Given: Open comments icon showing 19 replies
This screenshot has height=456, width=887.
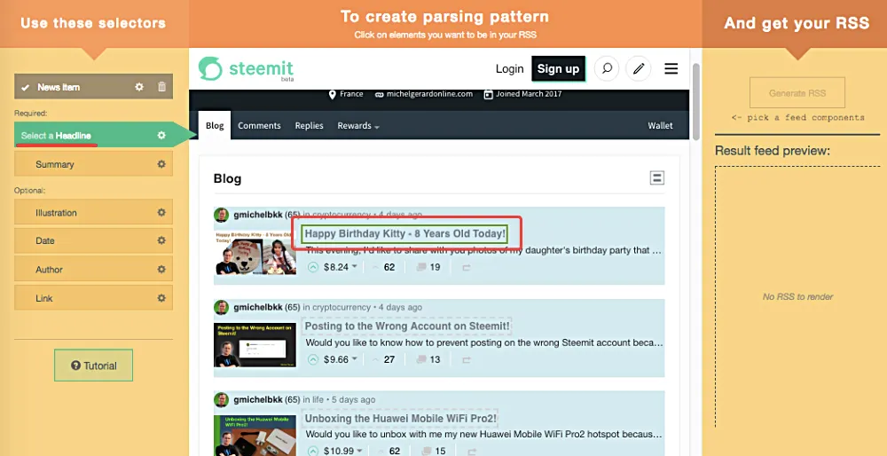Looking at the screenshot, I should [x=420, y=267].
